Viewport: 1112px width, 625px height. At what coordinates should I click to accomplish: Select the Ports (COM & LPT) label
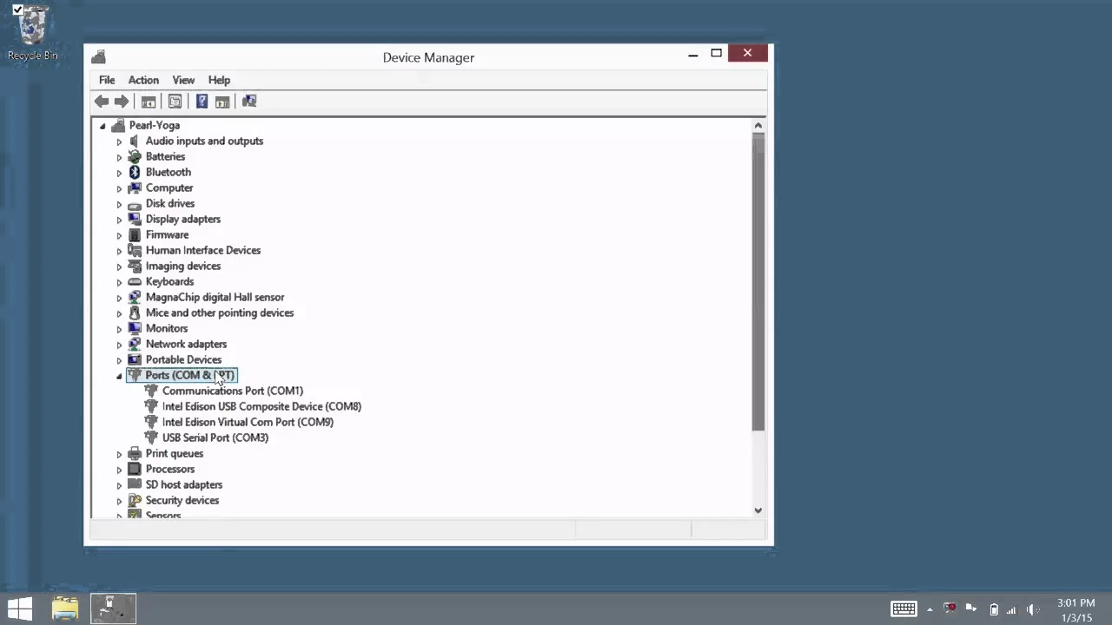pyautogui.click(x=190, y=375)
